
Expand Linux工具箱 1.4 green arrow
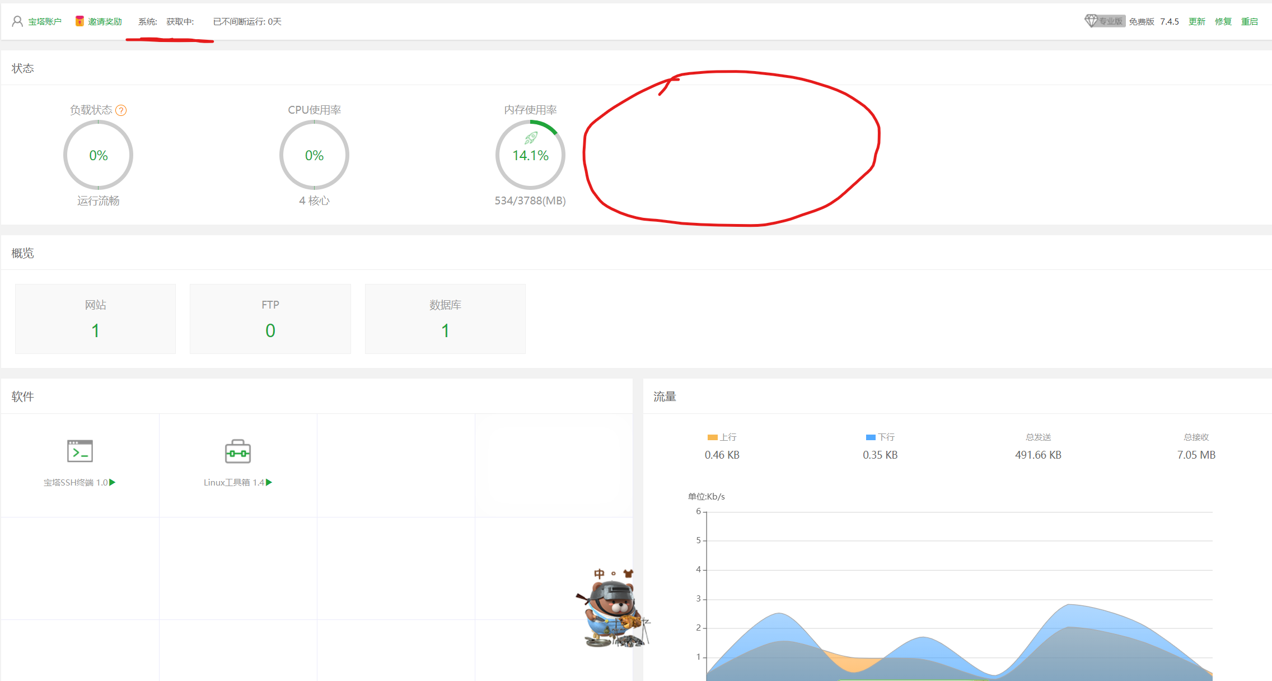click(269, 482)
